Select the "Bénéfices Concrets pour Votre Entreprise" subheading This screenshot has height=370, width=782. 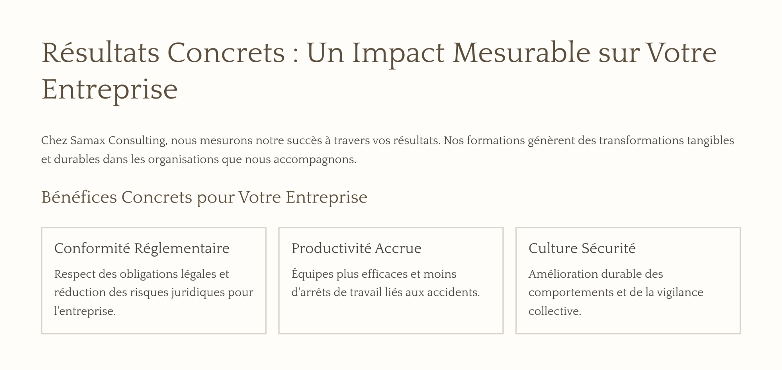[204, 197]
